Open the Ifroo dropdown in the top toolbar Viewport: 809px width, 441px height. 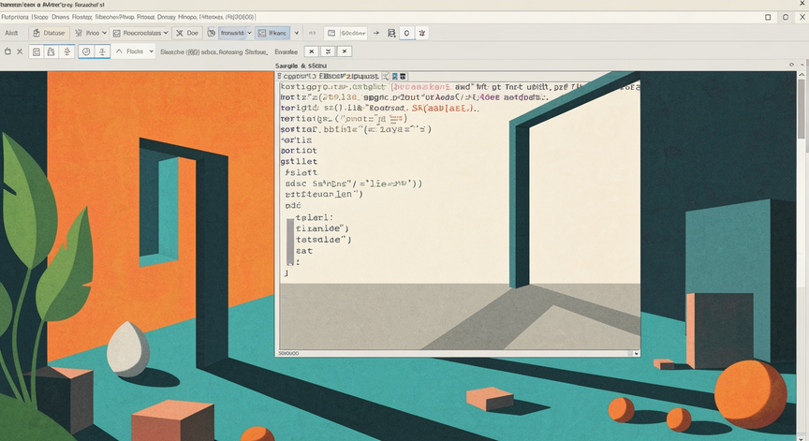coord(91,33)
